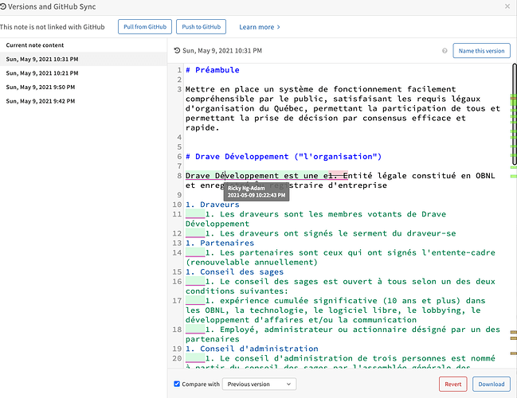
Task: Open the Learn more link
Action: [x=260, y=27]
